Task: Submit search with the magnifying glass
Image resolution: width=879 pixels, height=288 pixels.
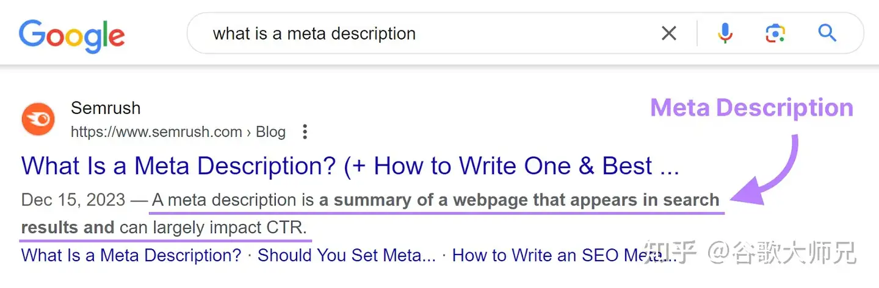Action: click(x=827, y=33)
